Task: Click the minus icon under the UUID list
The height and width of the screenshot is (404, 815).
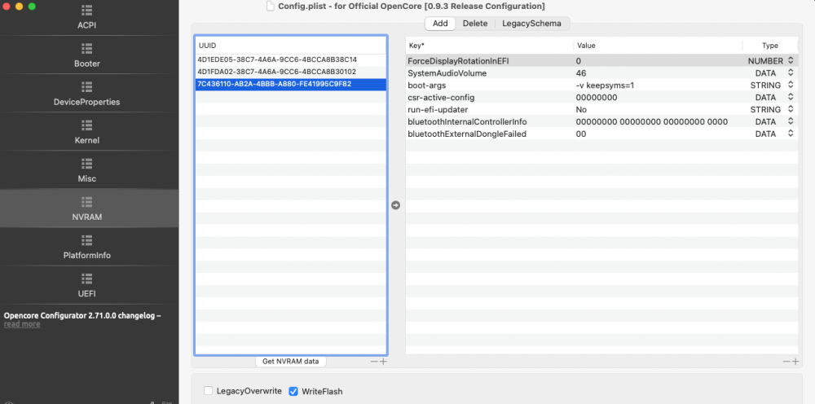Action: 374,362
